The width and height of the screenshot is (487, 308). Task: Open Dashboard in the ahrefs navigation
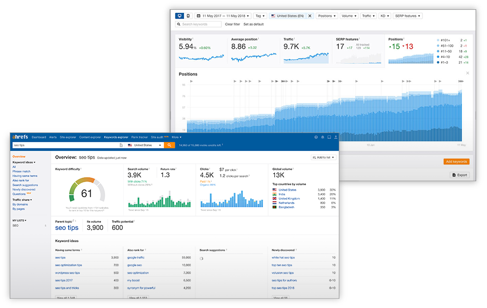point(39,137)
